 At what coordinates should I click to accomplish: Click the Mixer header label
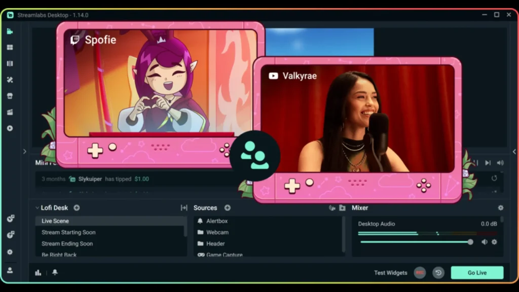point(360,207)
